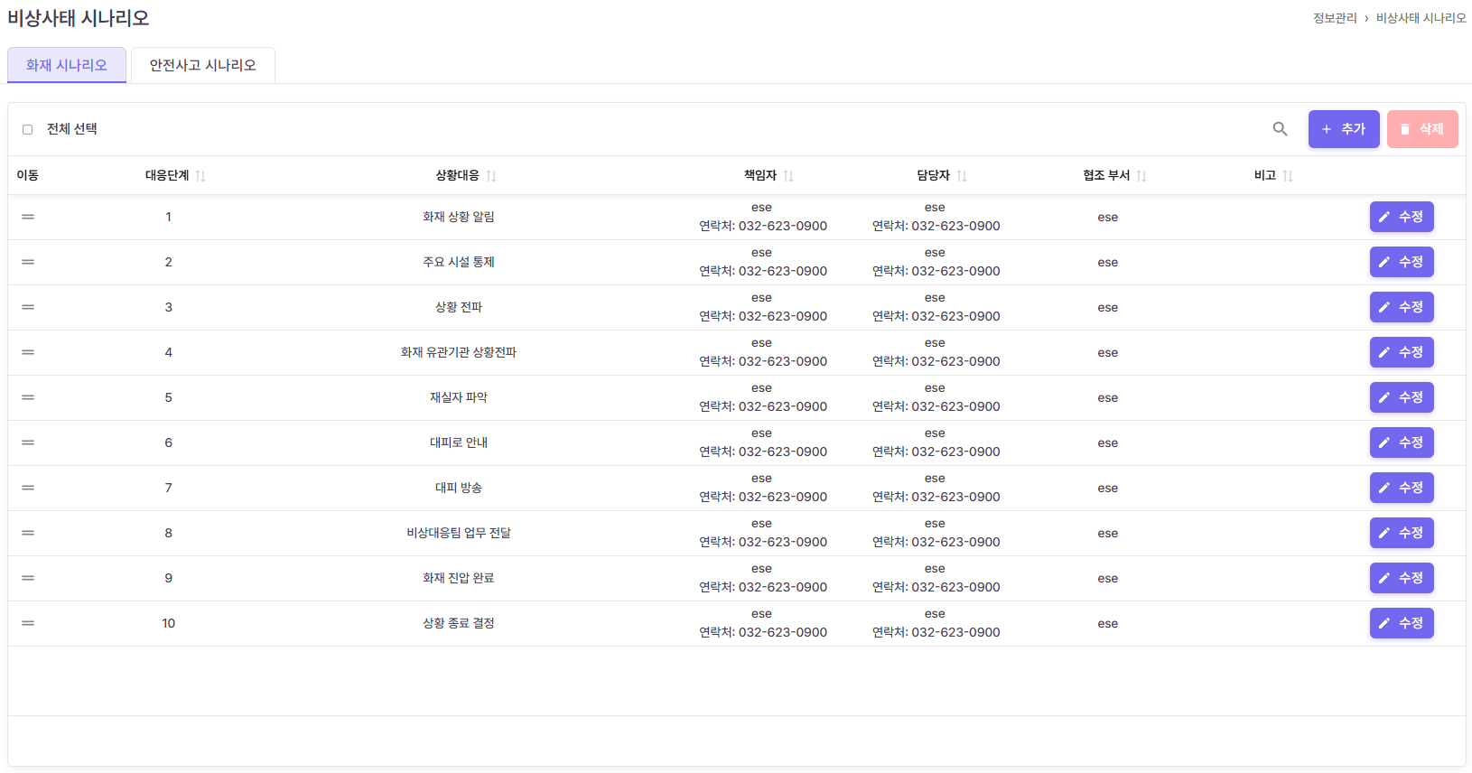Sort by 담당자 column arrows
The width and height of the screenshot is (1472, 773).
(962, 176)
